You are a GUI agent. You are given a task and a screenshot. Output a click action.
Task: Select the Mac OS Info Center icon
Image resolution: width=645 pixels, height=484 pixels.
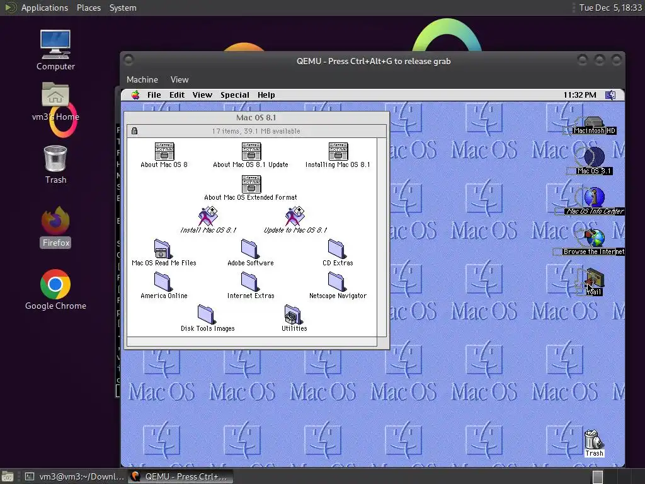[x=594, y=197]
